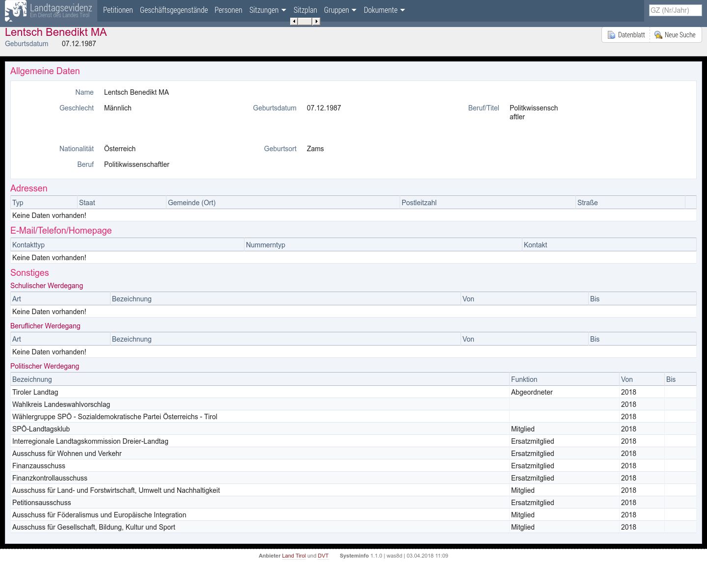Follow the DVT footer link

323,556
